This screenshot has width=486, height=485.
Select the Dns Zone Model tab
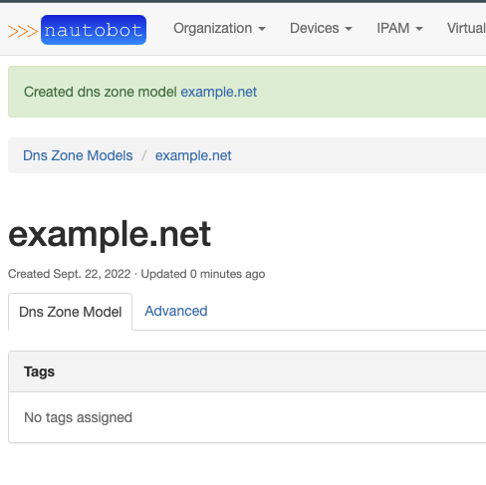pos(71,312)
